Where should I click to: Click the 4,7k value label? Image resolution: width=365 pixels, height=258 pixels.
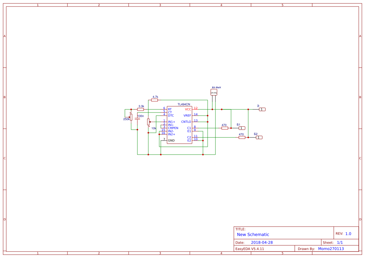[x=155, y=97]
